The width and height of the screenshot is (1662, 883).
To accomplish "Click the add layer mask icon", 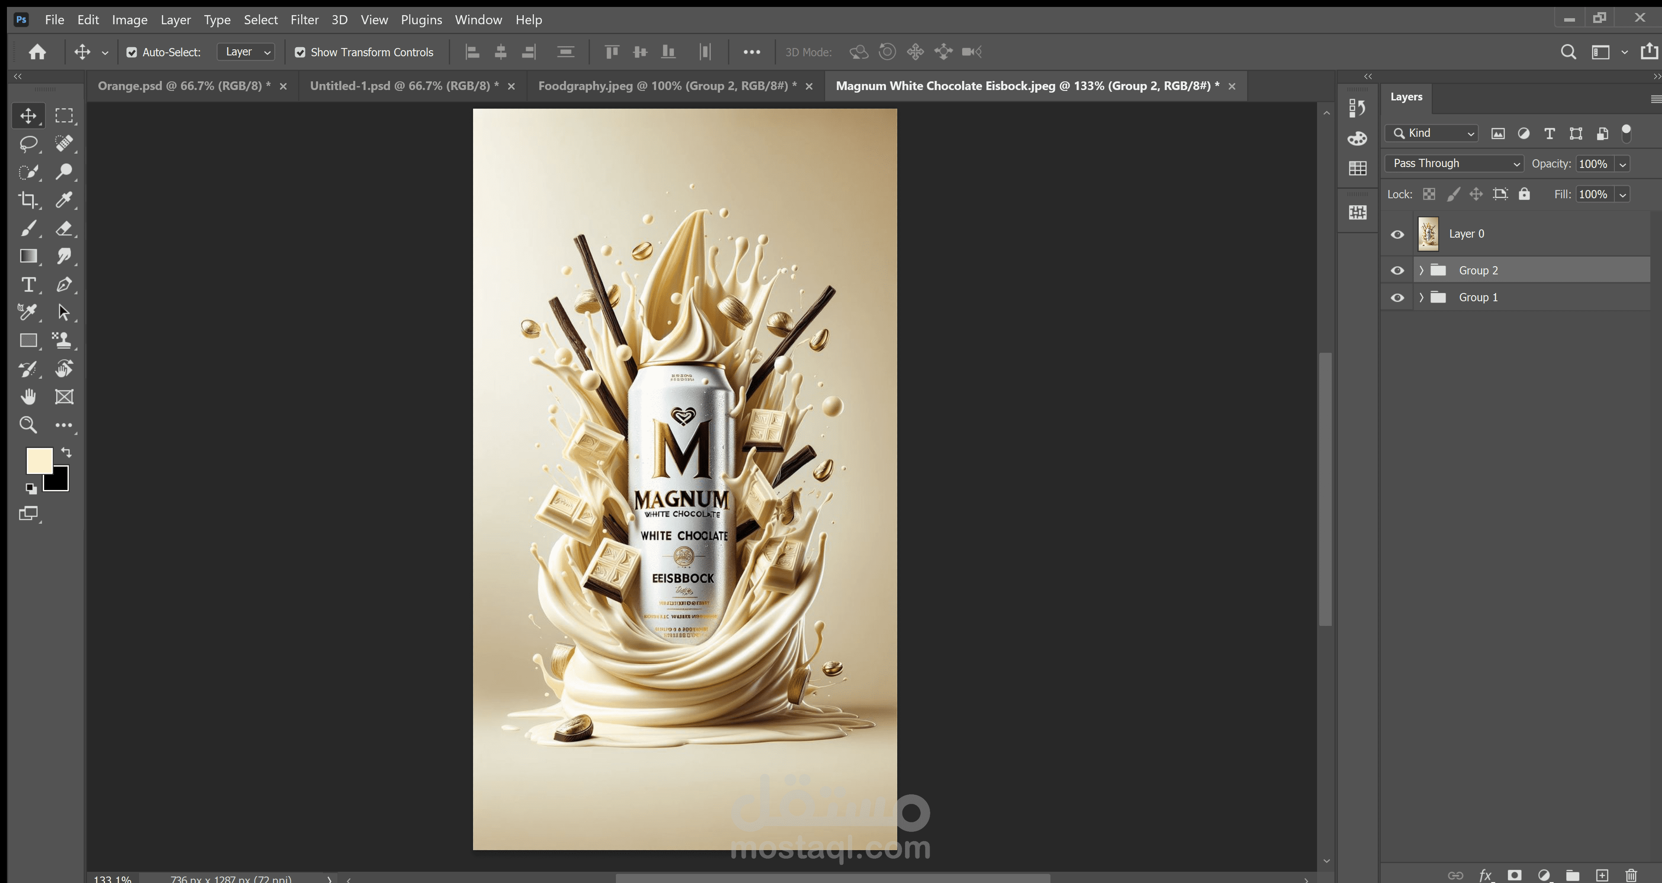I will 1514,875.
